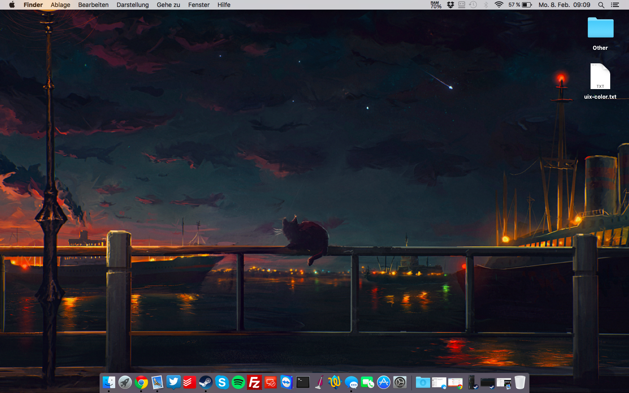Open the Ablage menu
Image resolution: width=629 pixels, height=393 pixels.
(x=60, y=5)
